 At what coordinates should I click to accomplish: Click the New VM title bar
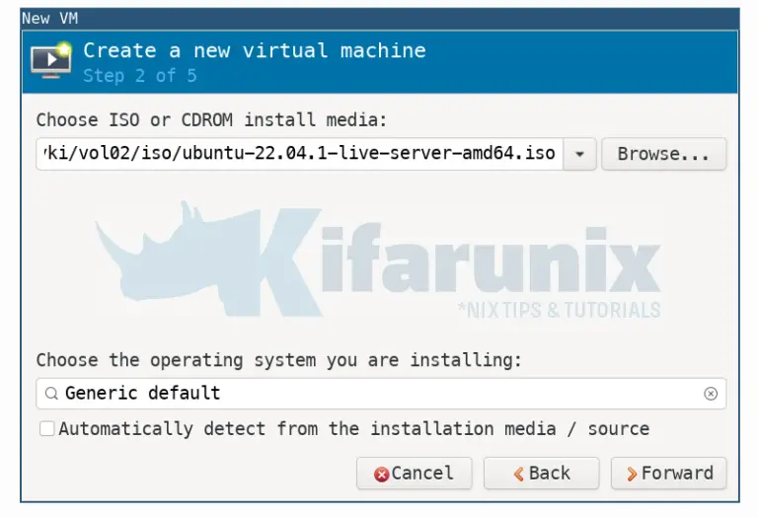pyautogui.click(x=380, y=19)
